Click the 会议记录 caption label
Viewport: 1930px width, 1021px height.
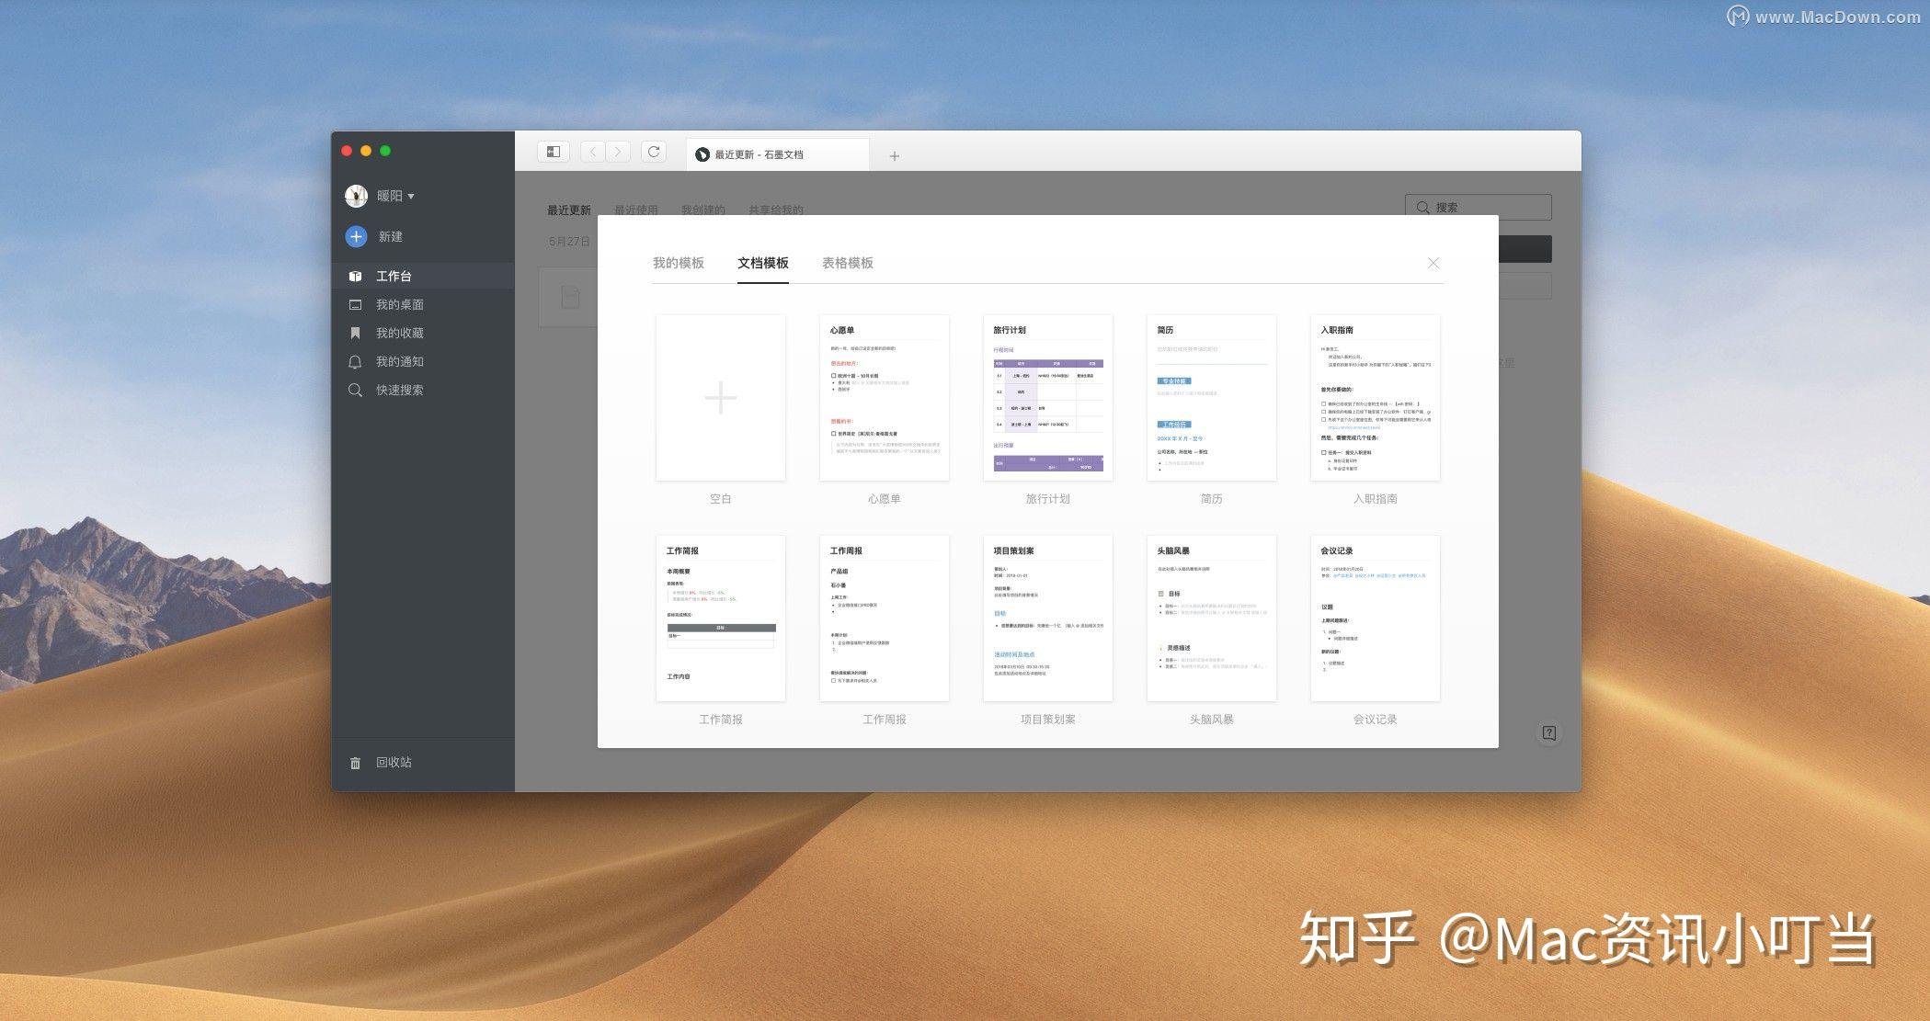1376,720
